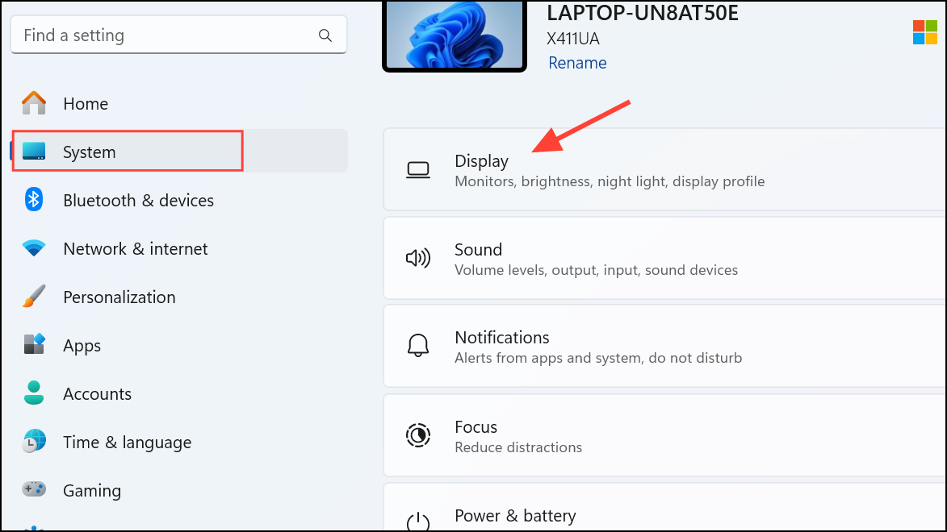Click the Focus timer icon

pos(418,435)
